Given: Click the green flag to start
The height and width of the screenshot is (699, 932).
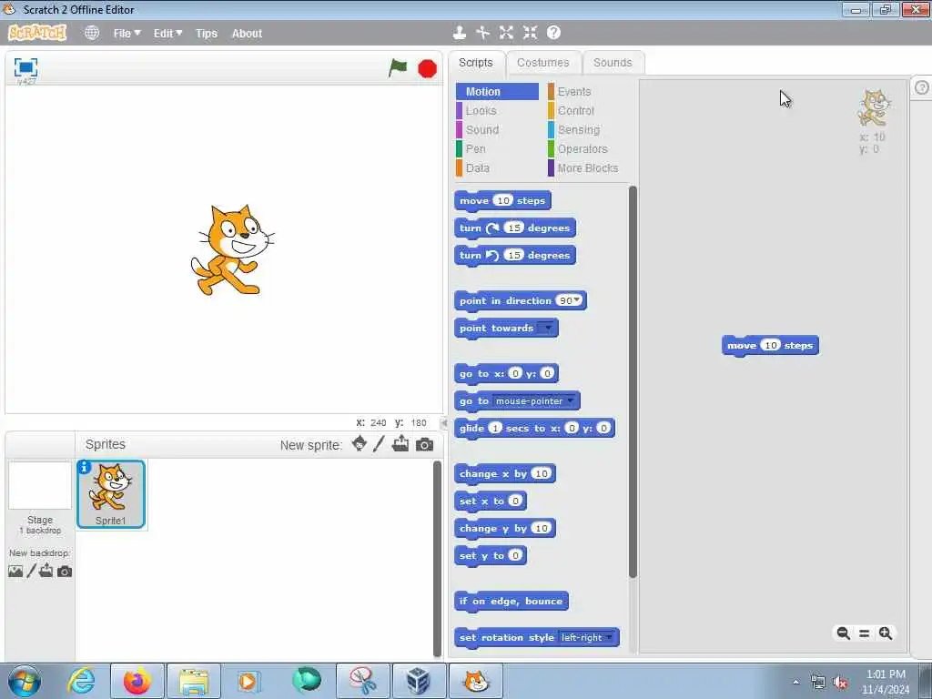Looking at the screenshot, I should click(x=398, y=67).
